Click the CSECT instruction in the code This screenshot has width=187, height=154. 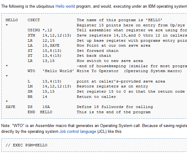coord(33,20)
